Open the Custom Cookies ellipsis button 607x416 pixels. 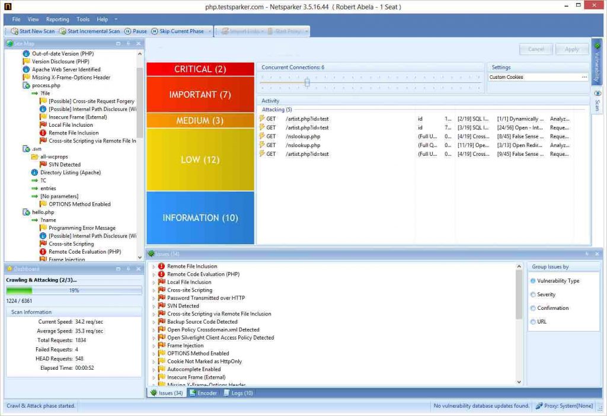tap(584, 78)
